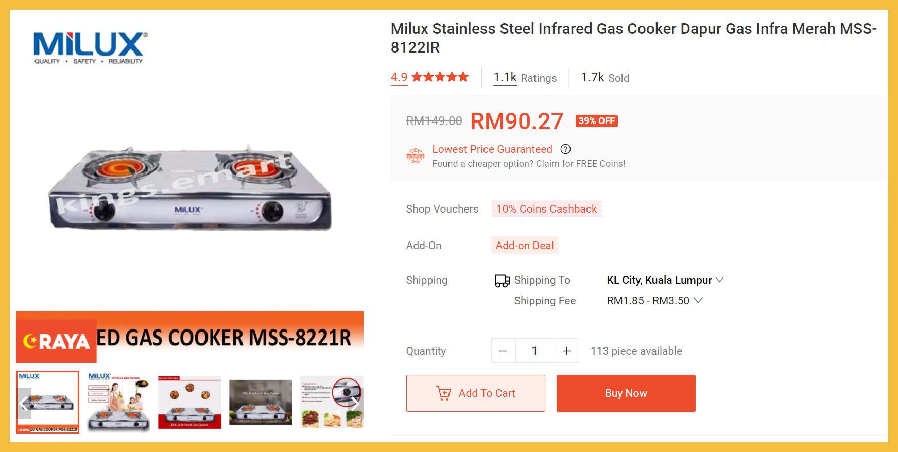The width and height of the screenshot is (898, 452).
Task: Click the Lowest Price Guaranteed link
Action: [x=492, y=149]
